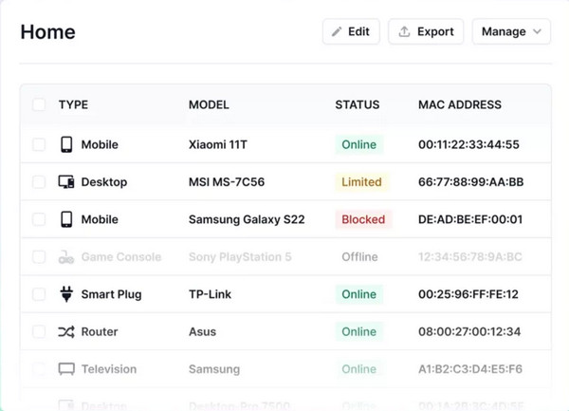
Task: Click the MODEL column header
Action: (x=209, y=104)
